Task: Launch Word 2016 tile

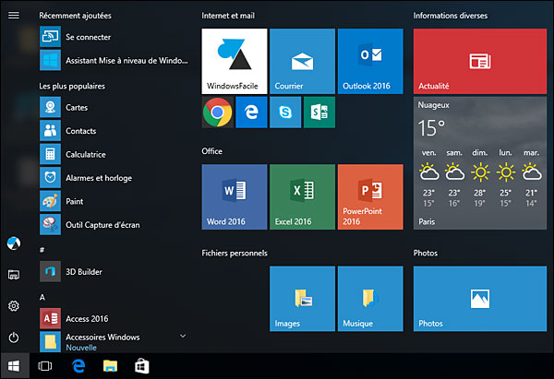Action: [x=235, y=197]
